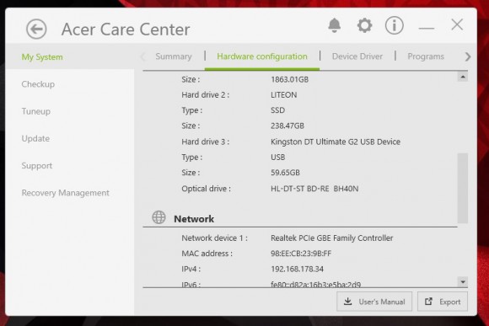This screenshot has width=489, height=326.
Task: Click the vertical scrollbar thumb
Action: [x=463, y=188]
